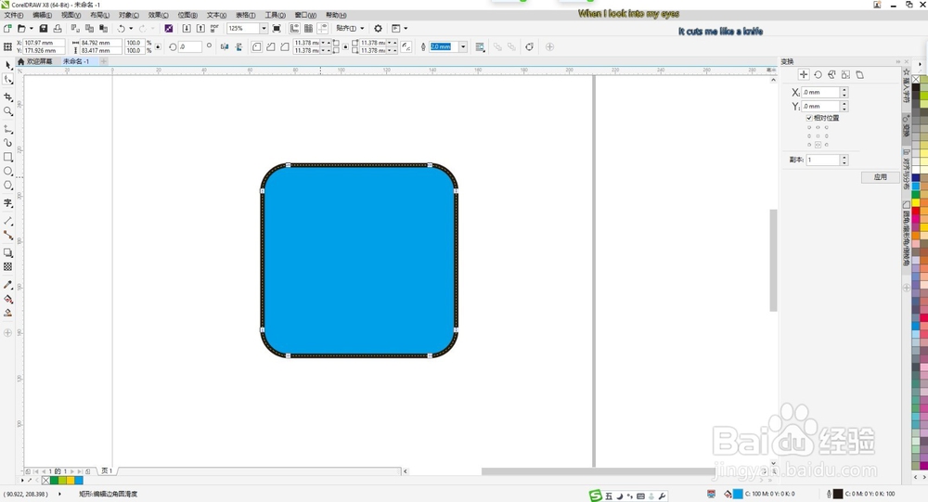Expand the Open file dropdown arrow
The width and height of the screenshot is (928, 502).
click(32, 29)
